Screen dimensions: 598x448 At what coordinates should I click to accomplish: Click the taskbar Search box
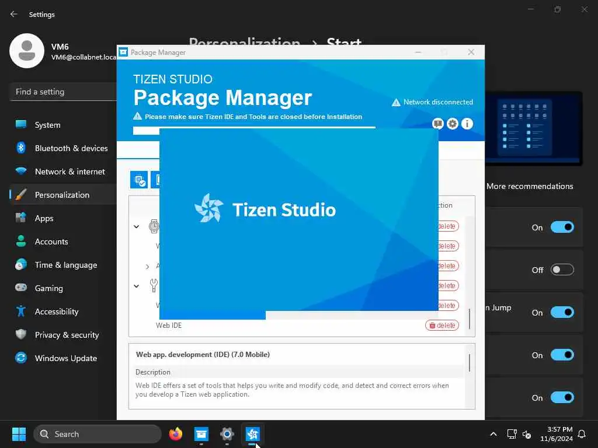tap(98, 434)
